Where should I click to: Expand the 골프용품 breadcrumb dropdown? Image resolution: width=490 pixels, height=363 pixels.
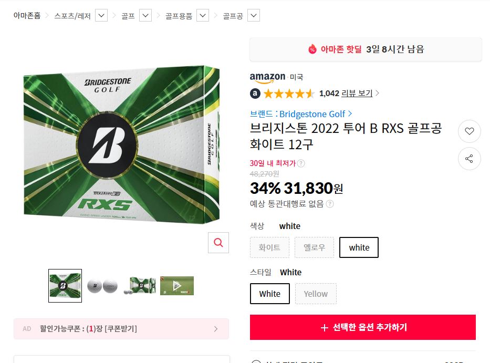coord(203,16)
